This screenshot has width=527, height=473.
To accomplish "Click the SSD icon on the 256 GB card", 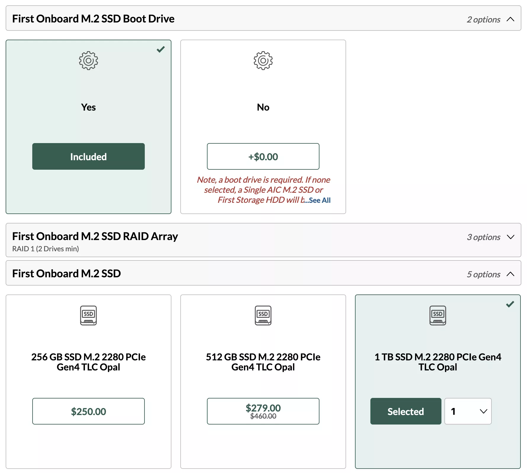I will pyautogui.click(x=89, y=315).
